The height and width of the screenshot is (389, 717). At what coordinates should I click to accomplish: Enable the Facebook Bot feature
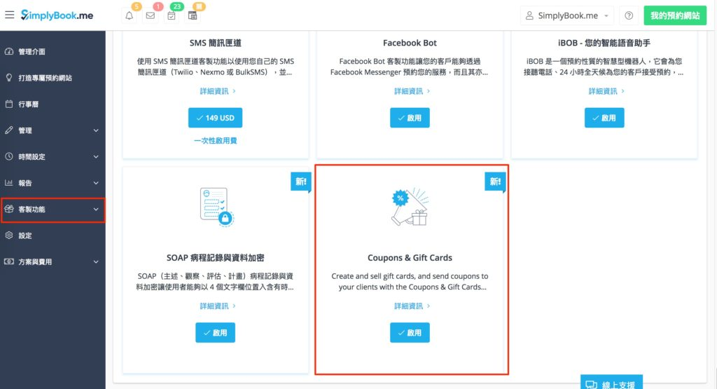tap(410, 118)
